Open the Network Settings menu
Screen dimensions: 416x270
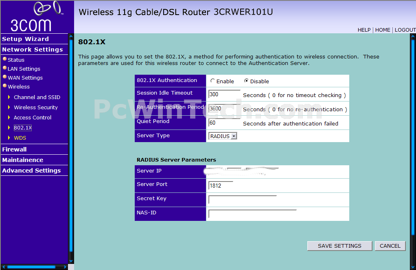pyautogui.click(x=33, y=50)
